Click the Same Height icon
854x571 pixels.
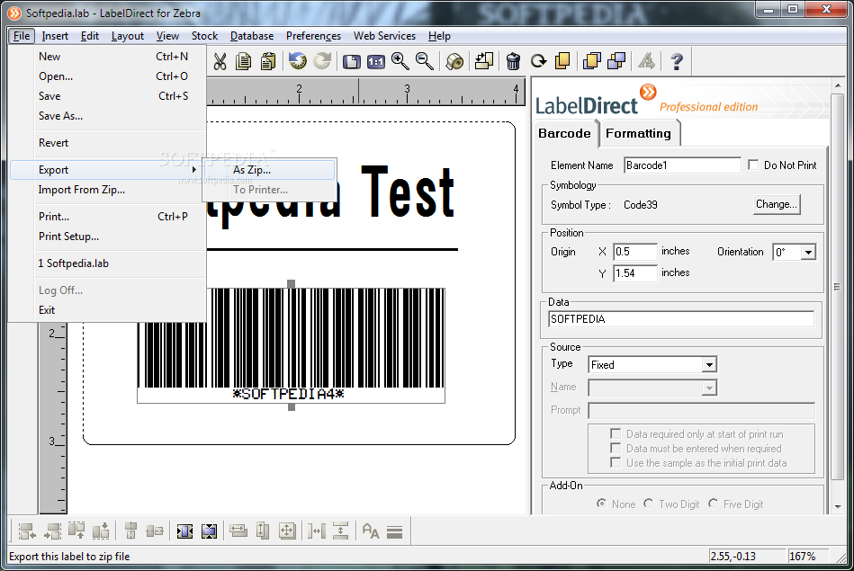click(263, 531)
